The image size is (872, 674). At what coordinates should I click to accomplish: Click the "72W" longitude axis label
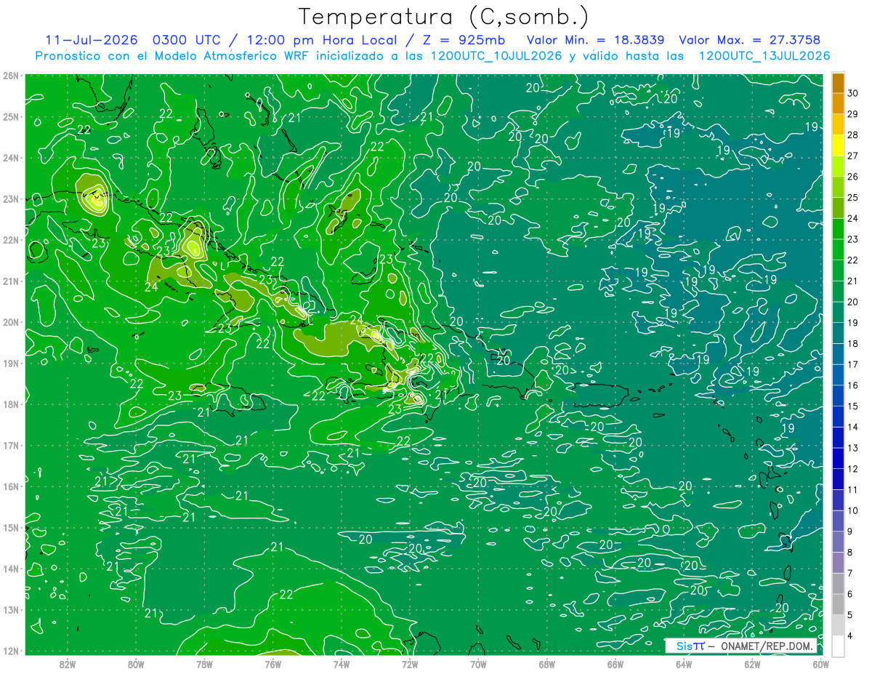pos(410,664)
